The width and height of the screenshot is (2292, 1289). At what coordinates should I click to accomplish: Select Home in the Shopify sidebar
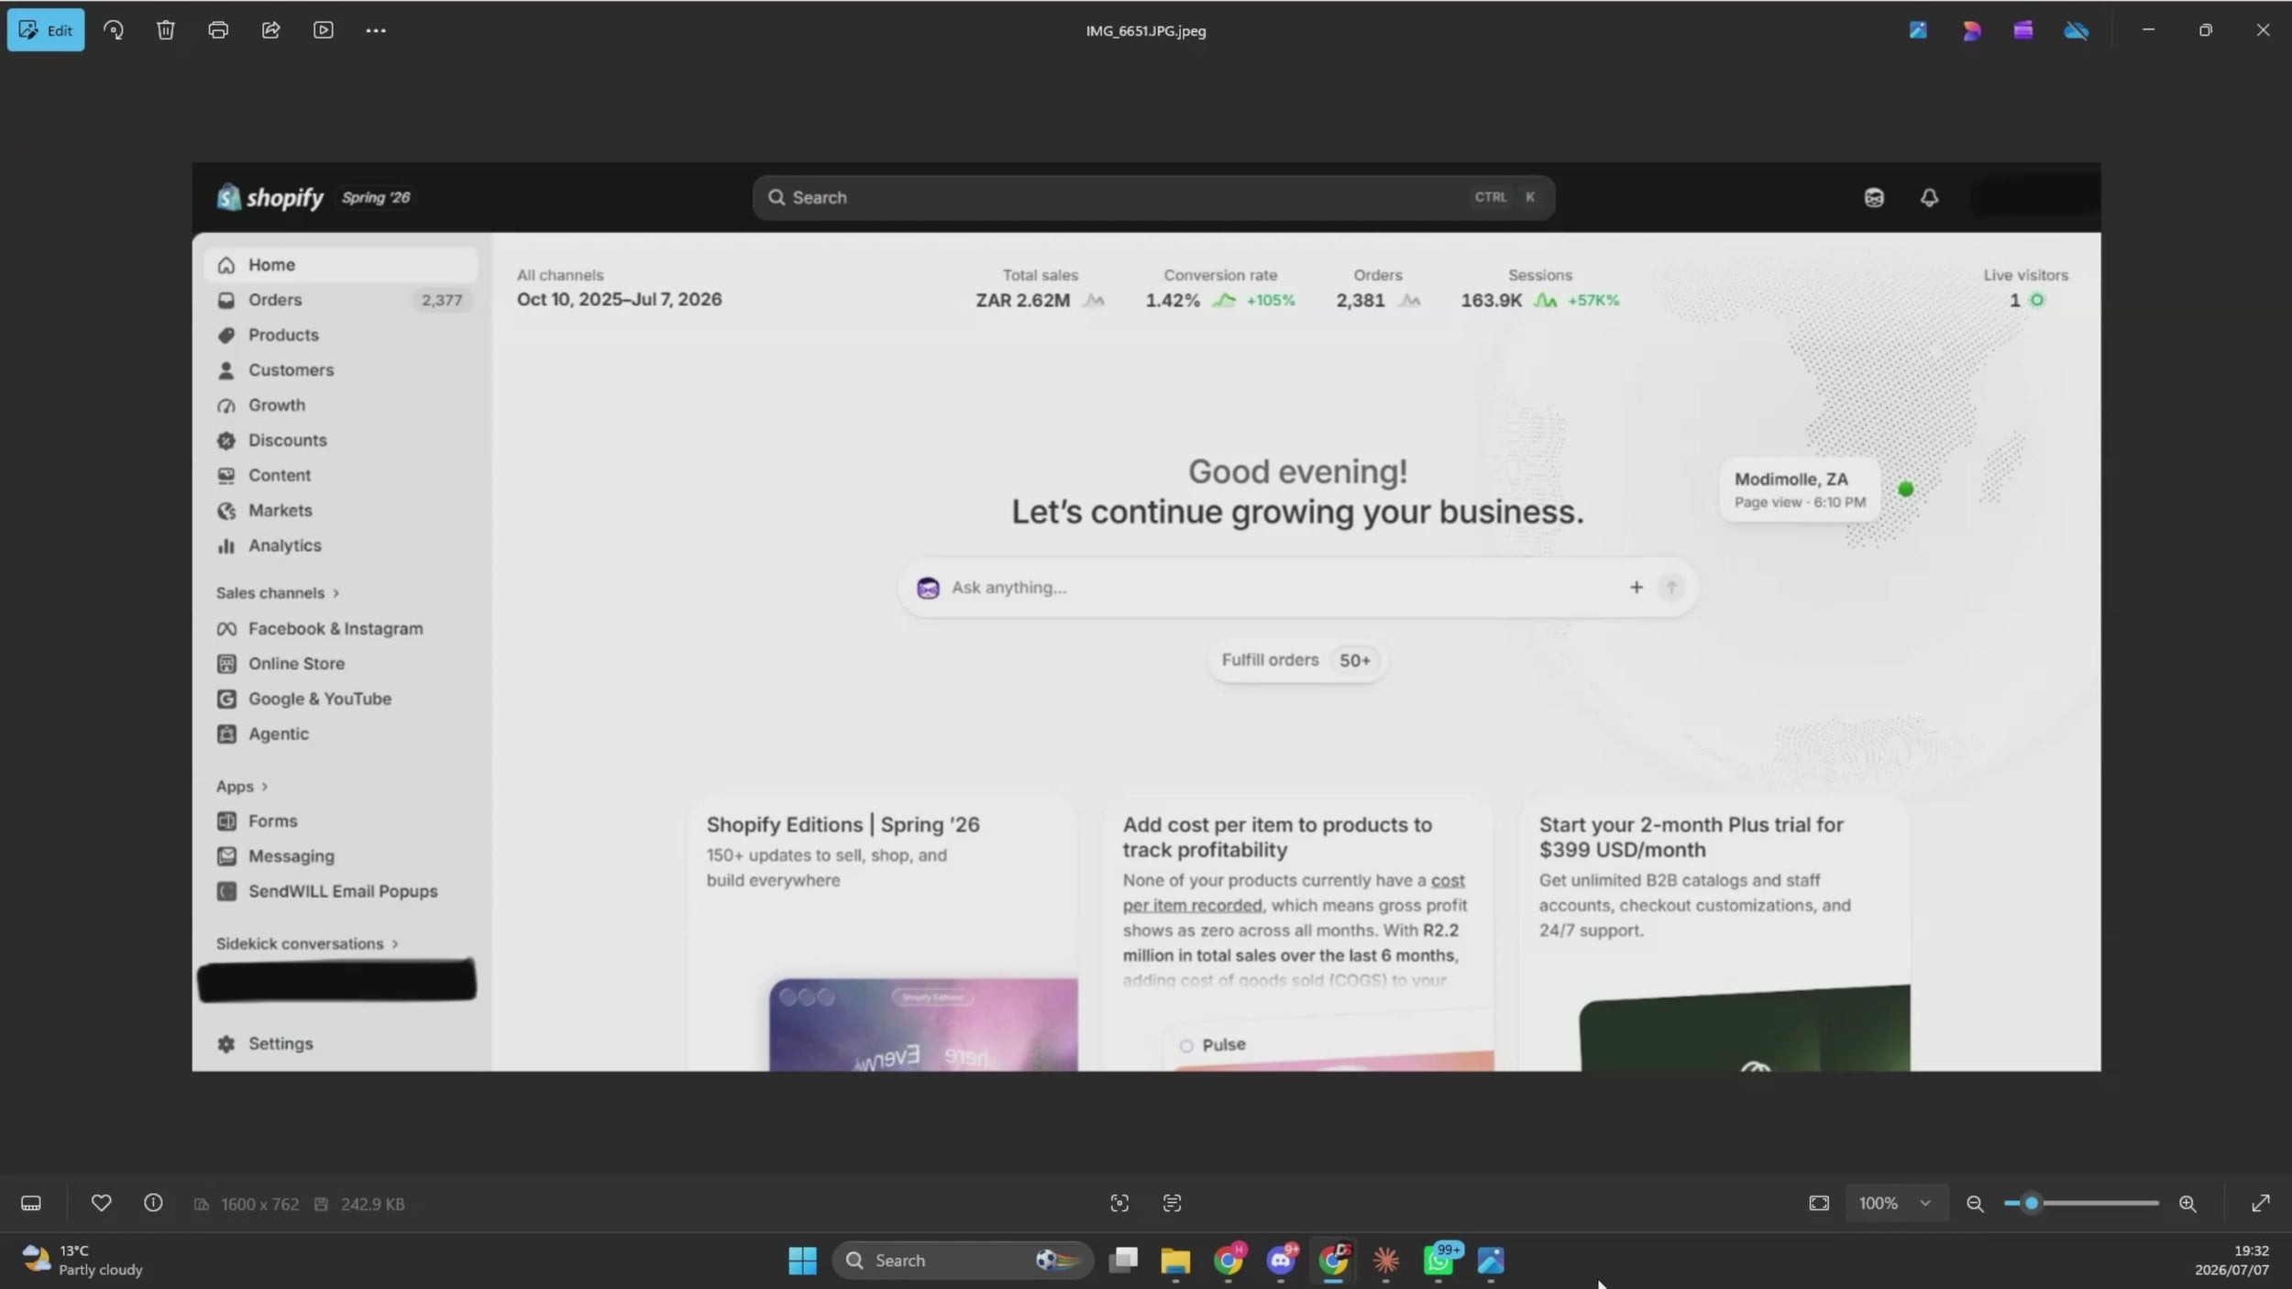point(340,265)
